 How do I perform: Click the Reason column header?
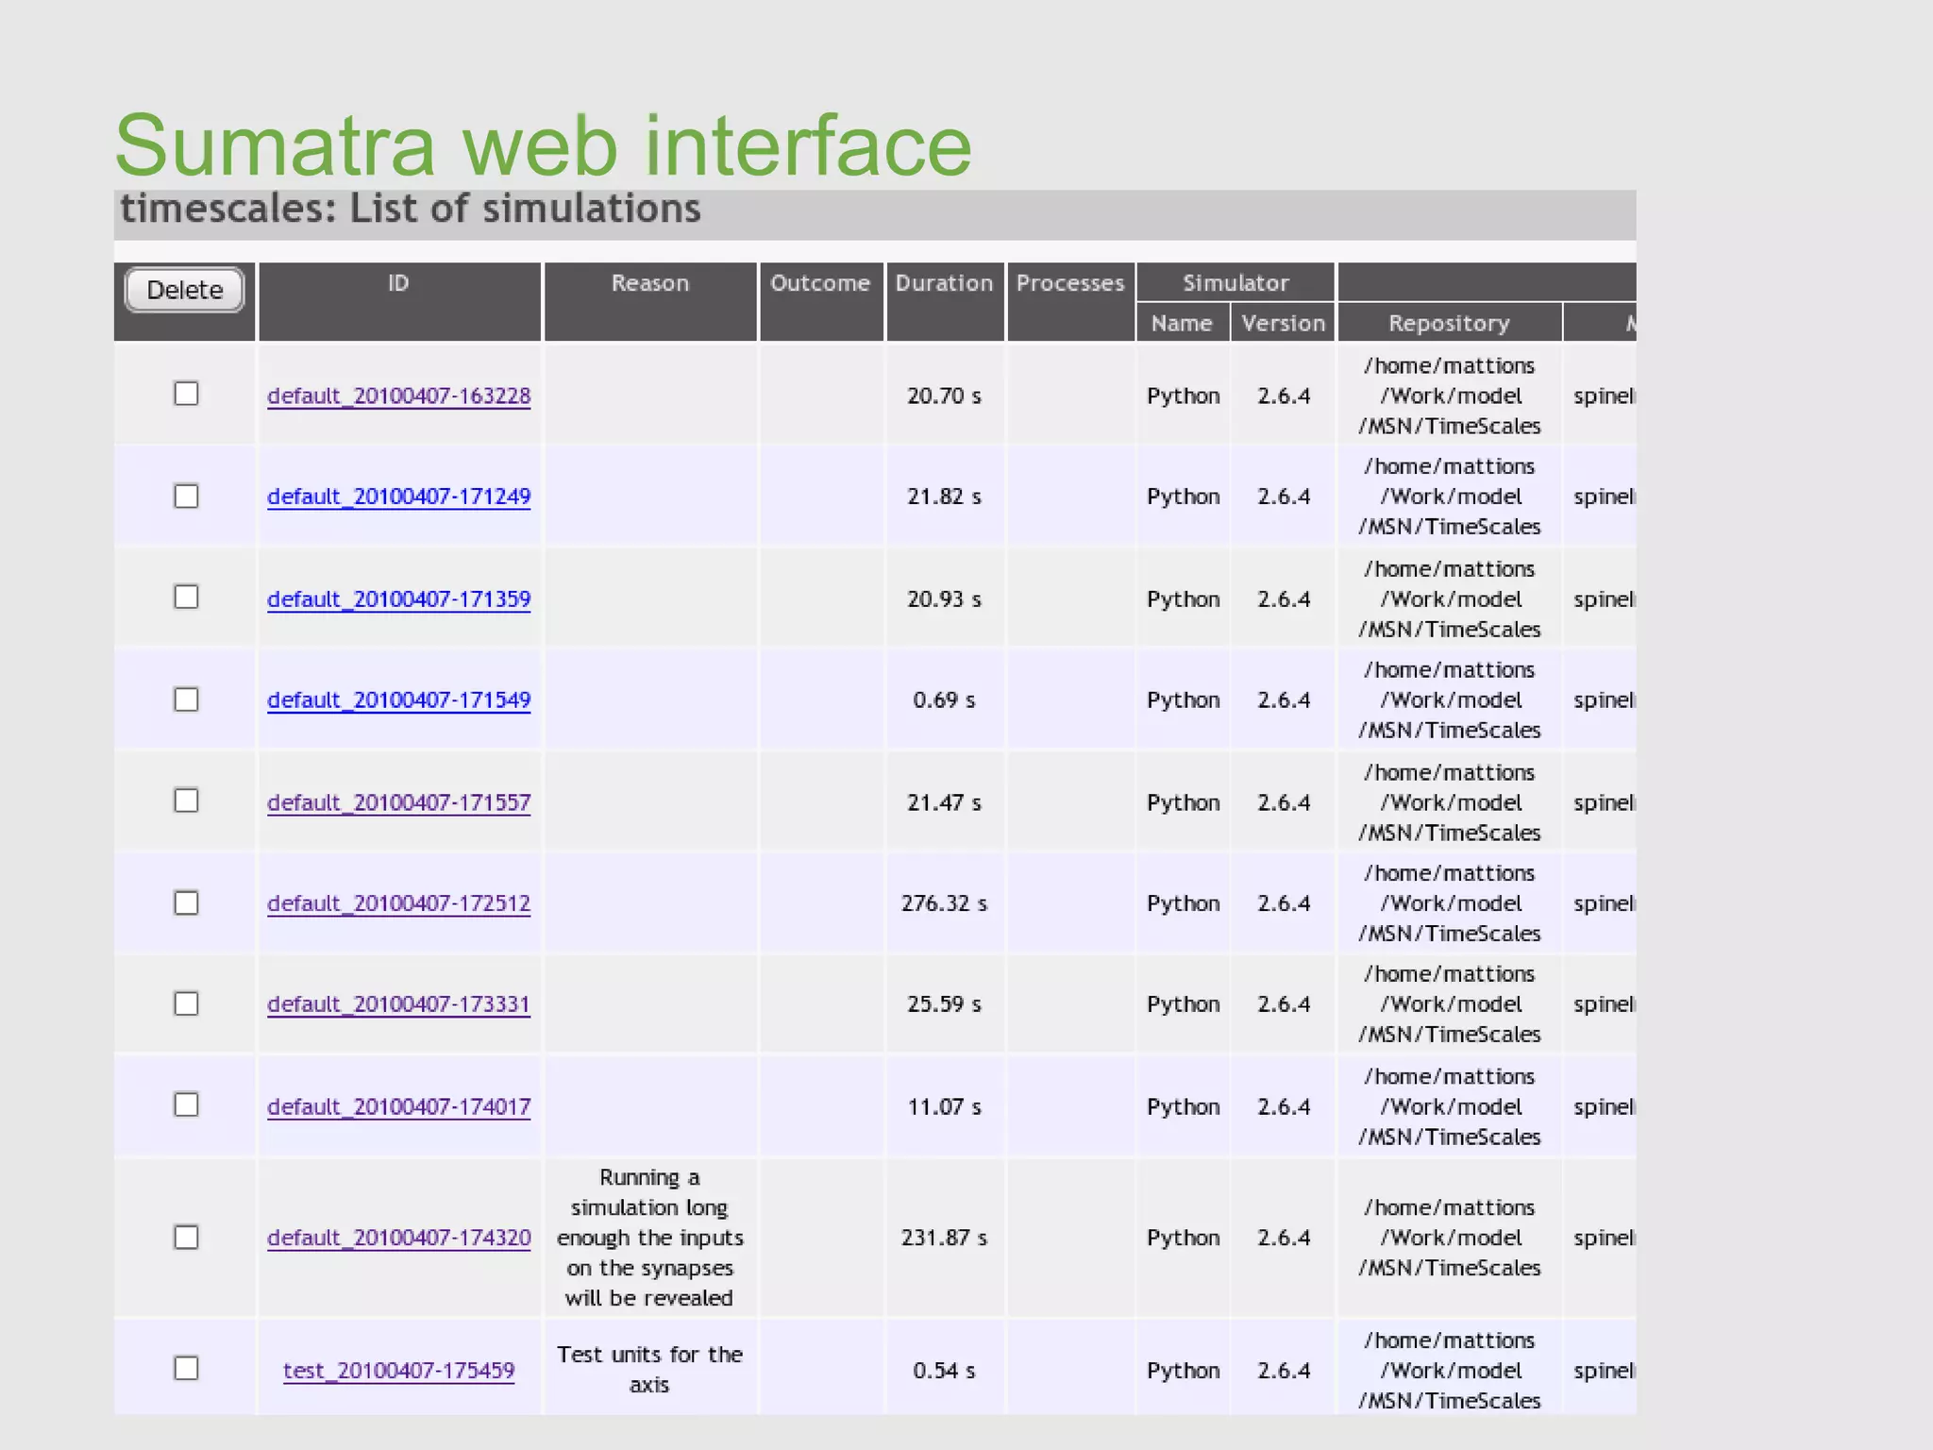tap(649, 283)
